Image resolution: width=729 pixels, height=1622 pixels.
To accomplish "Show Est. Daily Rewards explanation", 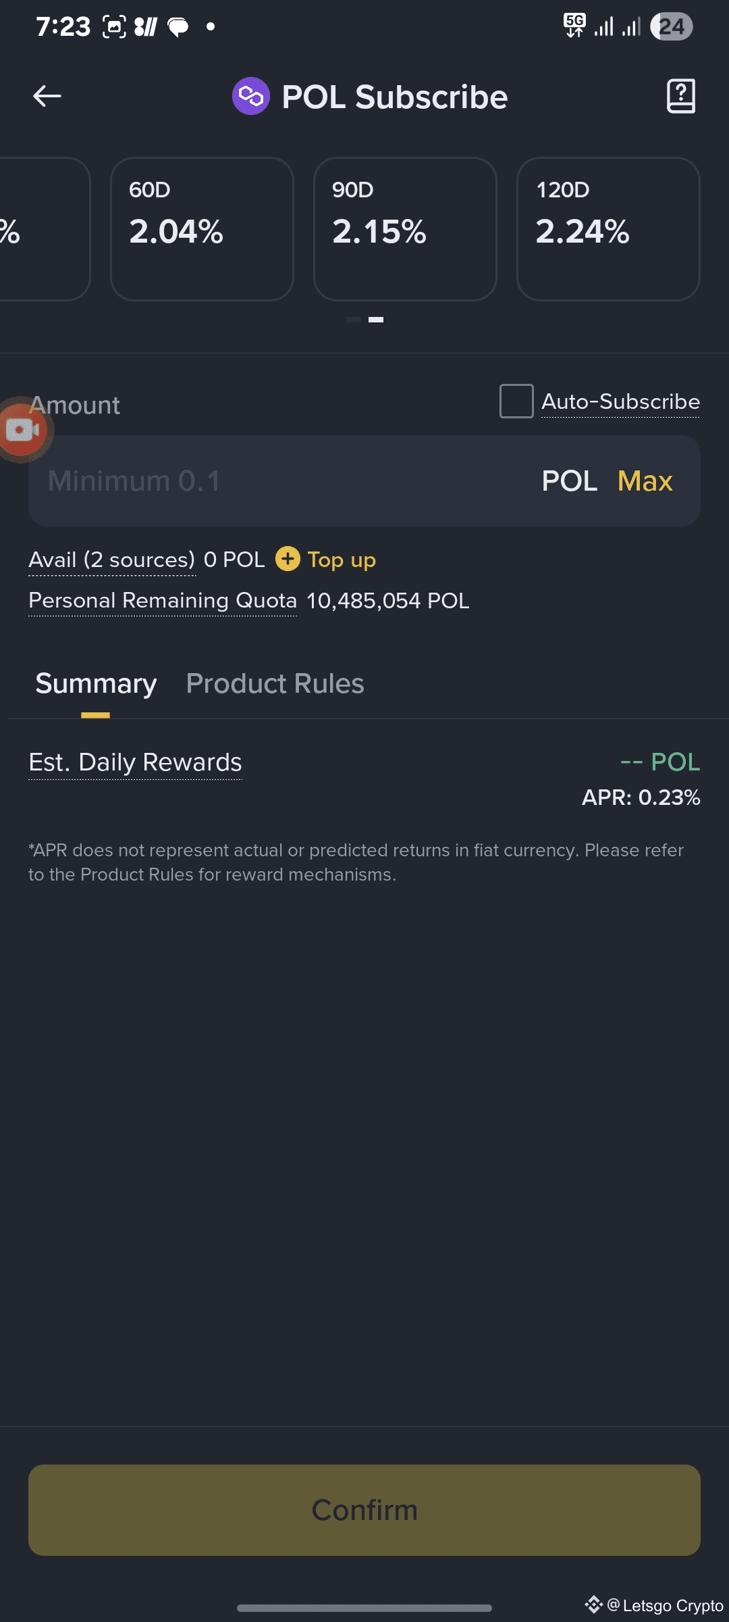I will coord(135,762).
